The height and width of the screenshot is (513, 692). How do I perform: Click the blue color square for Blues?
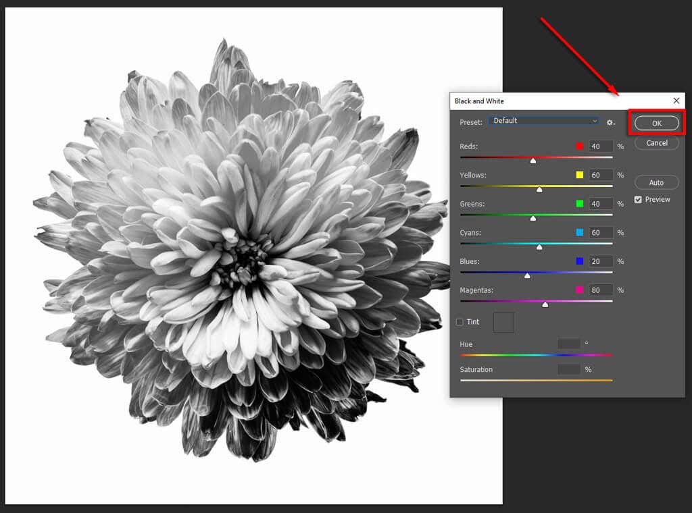coord(580,261)
